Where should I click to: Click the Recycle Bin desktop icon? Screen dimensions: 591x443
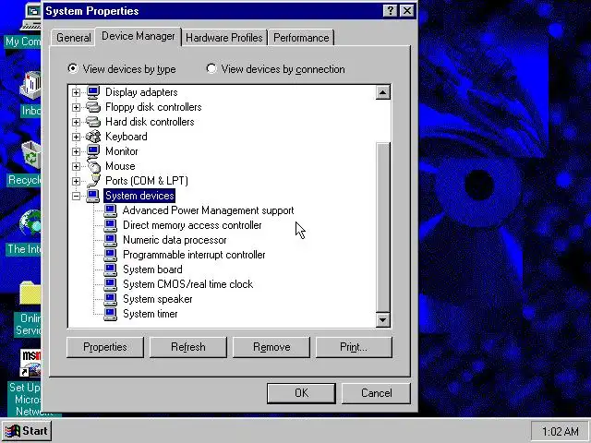(x=31, y=155)
